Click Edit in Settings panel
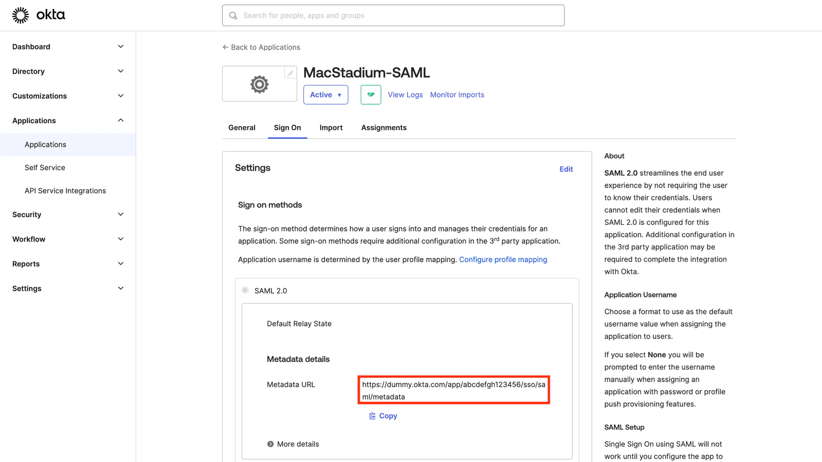 point(566,169)
